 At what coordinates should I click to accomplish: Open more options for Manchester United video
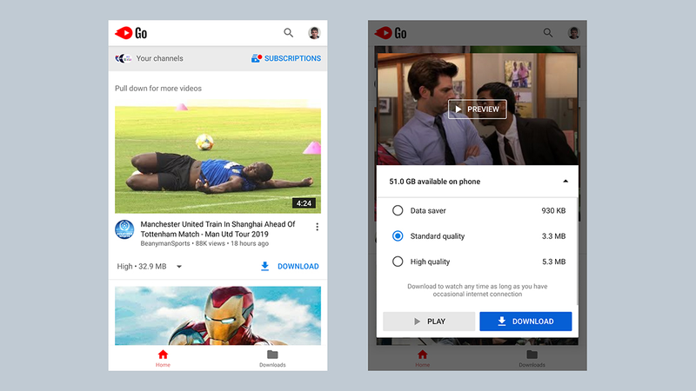[317, 227]
